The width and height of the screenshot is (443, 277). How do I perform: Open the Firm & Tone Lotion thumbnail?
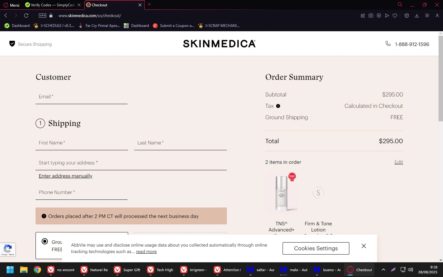[x=318, y=193]
